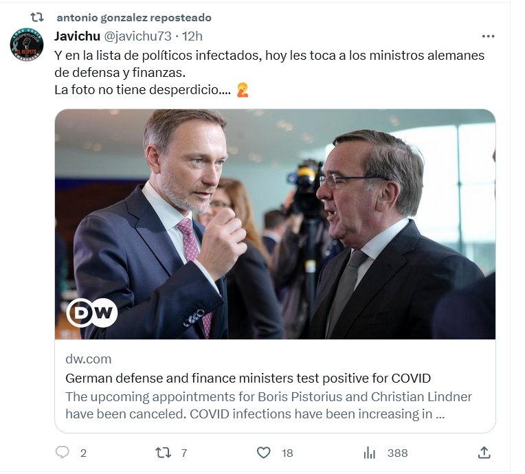
Task: Open the German ministers COVID headline
Action: tap(248, 378)
